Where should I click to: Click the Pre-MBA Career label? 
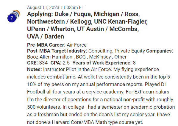(46, 45)
